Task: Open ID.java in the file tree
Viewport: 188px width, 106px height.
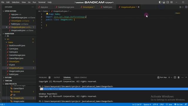Action: click(12, 65)
